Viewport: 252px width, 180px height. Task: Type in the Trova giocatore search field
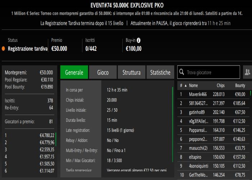[212, 72]
